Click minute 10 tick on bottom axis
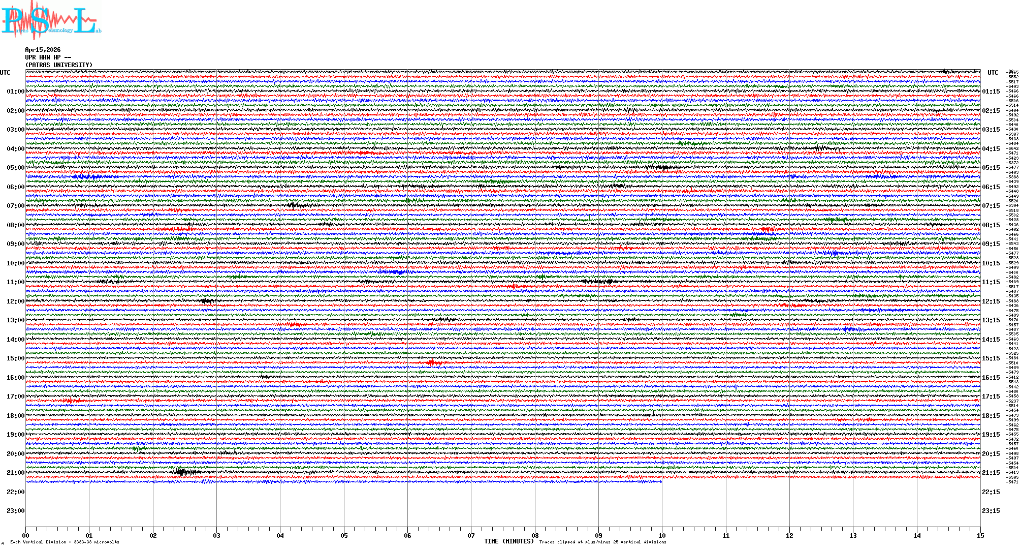1021x549 pixels. pyautogui.click(x=662, y=535)
